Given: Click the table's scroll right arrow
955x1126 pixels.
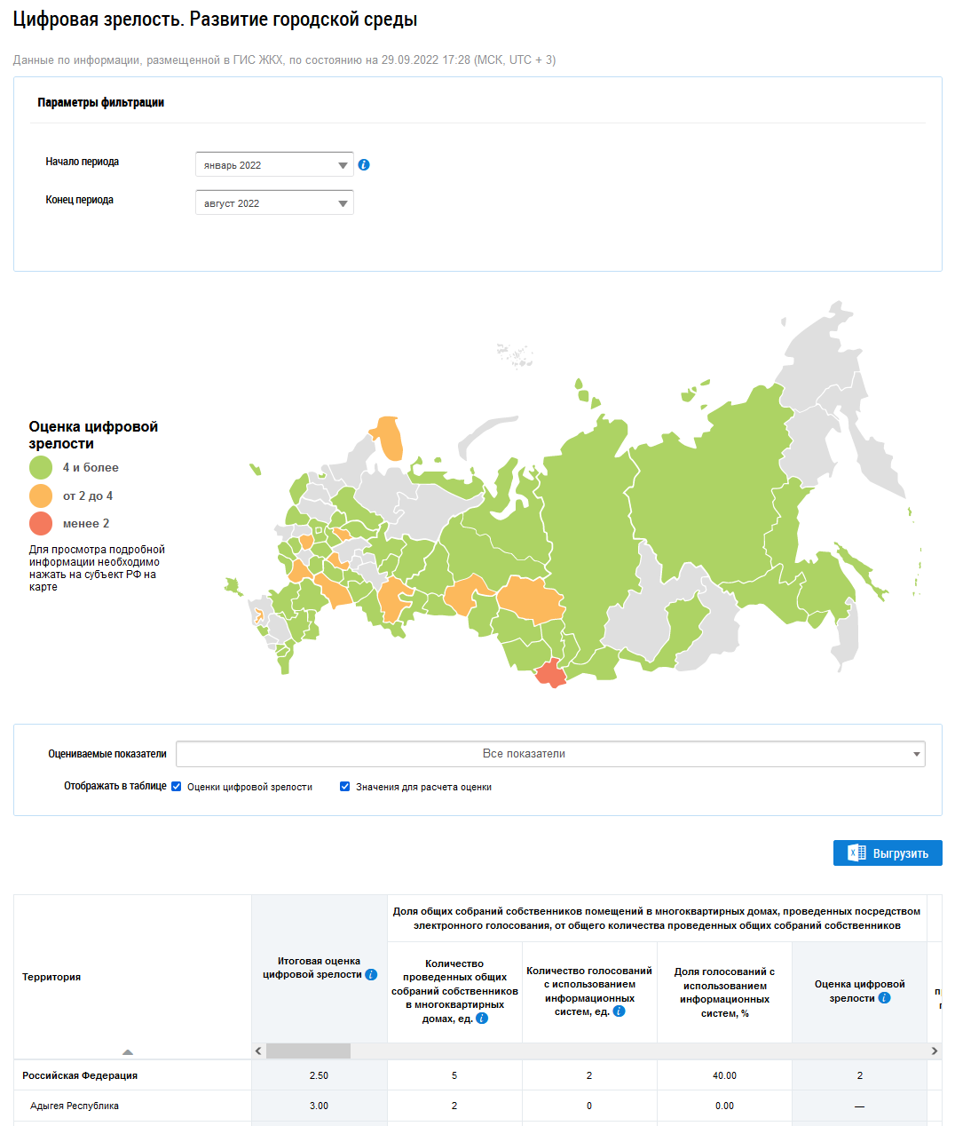Looking at the screenshot, I should [x=934, y=1051].
